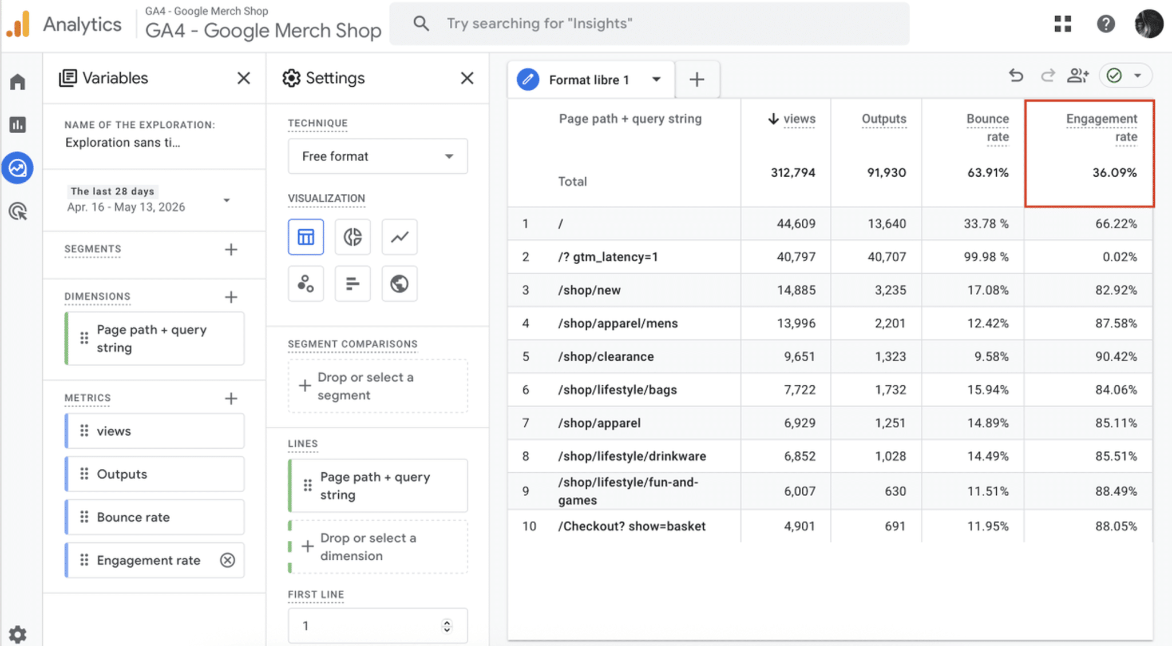
Task: Open Admin gear at bottom left
Action: click(x=18, y=634)
